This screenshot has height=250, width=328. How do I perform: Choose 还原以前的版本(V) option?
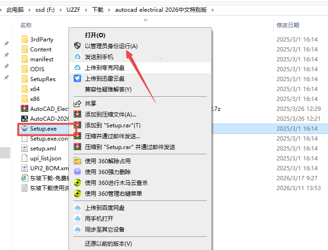pos(108,244)
